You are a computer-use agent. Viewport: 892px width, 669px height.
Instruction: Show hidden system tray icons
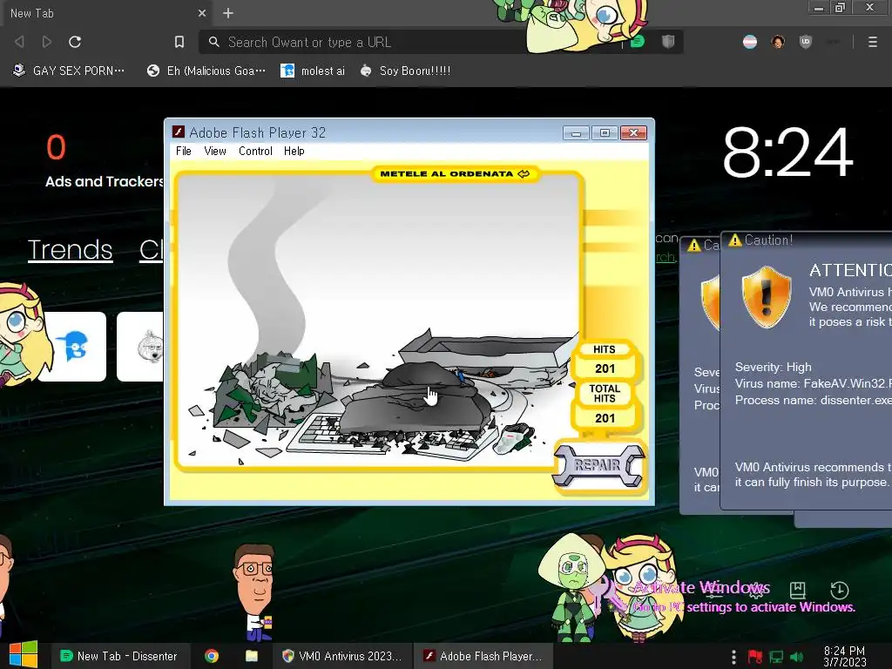point(733,657)
